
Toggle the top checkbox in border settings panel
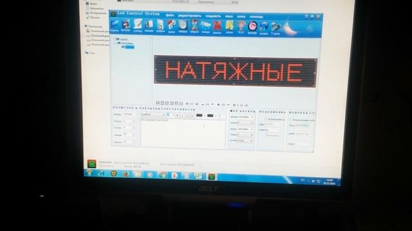(x=266, y=119)
